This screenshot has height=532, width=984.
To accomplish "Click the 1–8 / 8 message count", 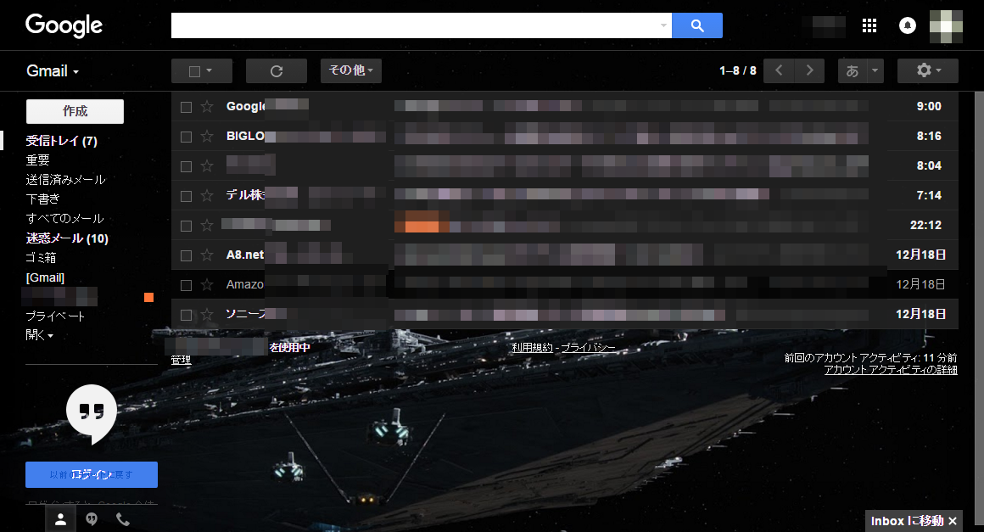I will (x=738, y=71).
